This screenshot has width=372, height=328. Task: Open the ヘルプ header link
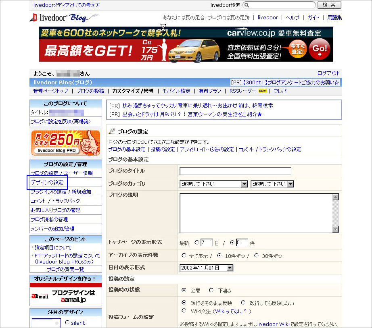(293, 18)
